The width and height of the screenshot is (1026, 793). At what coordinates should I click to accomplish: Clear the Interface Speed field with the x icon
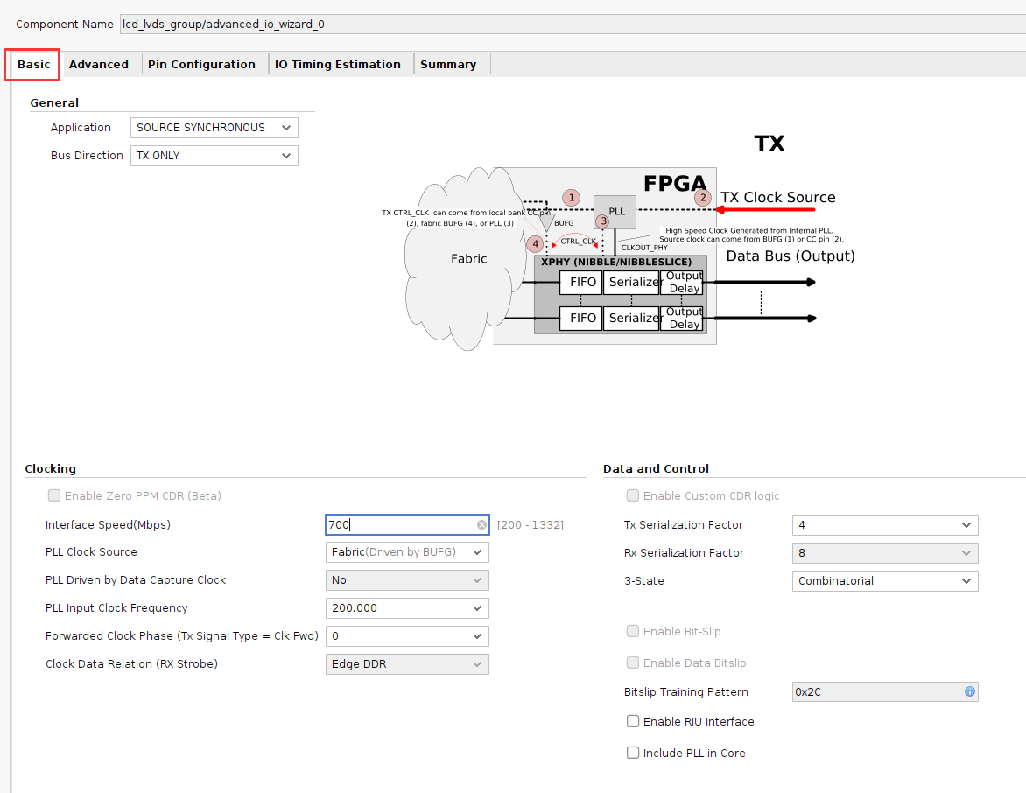[481, 525]
